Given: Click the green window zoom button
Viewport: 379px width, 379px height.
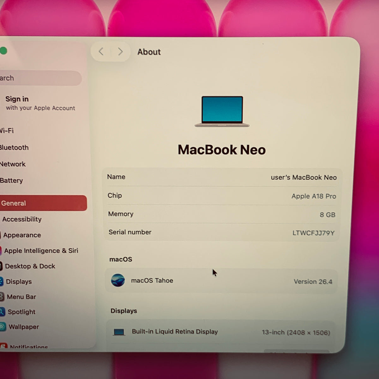Looking at the screenshot, I should (x=3, y=51).
